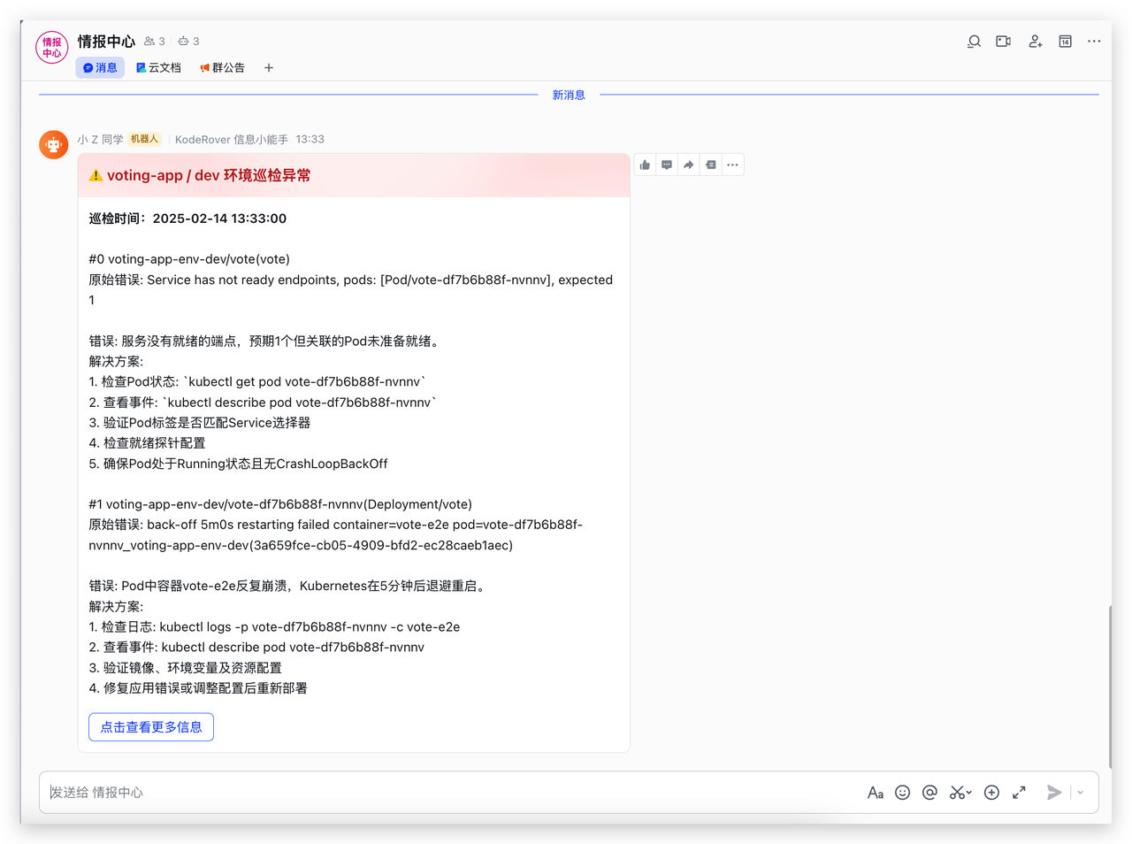Click the 发送给 情报中心 message input field
The width and height of the screenshot is (1132, 844).
(442, 793)
